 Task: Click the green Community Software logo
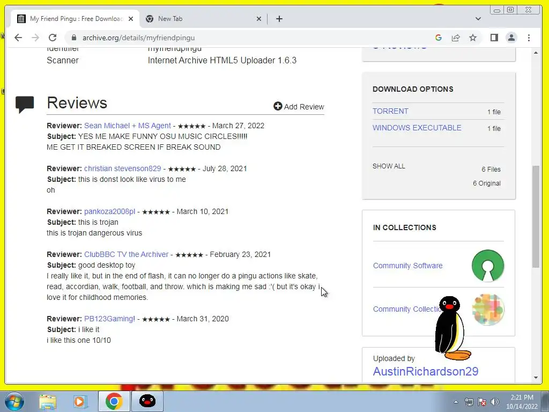click(488, 266)
